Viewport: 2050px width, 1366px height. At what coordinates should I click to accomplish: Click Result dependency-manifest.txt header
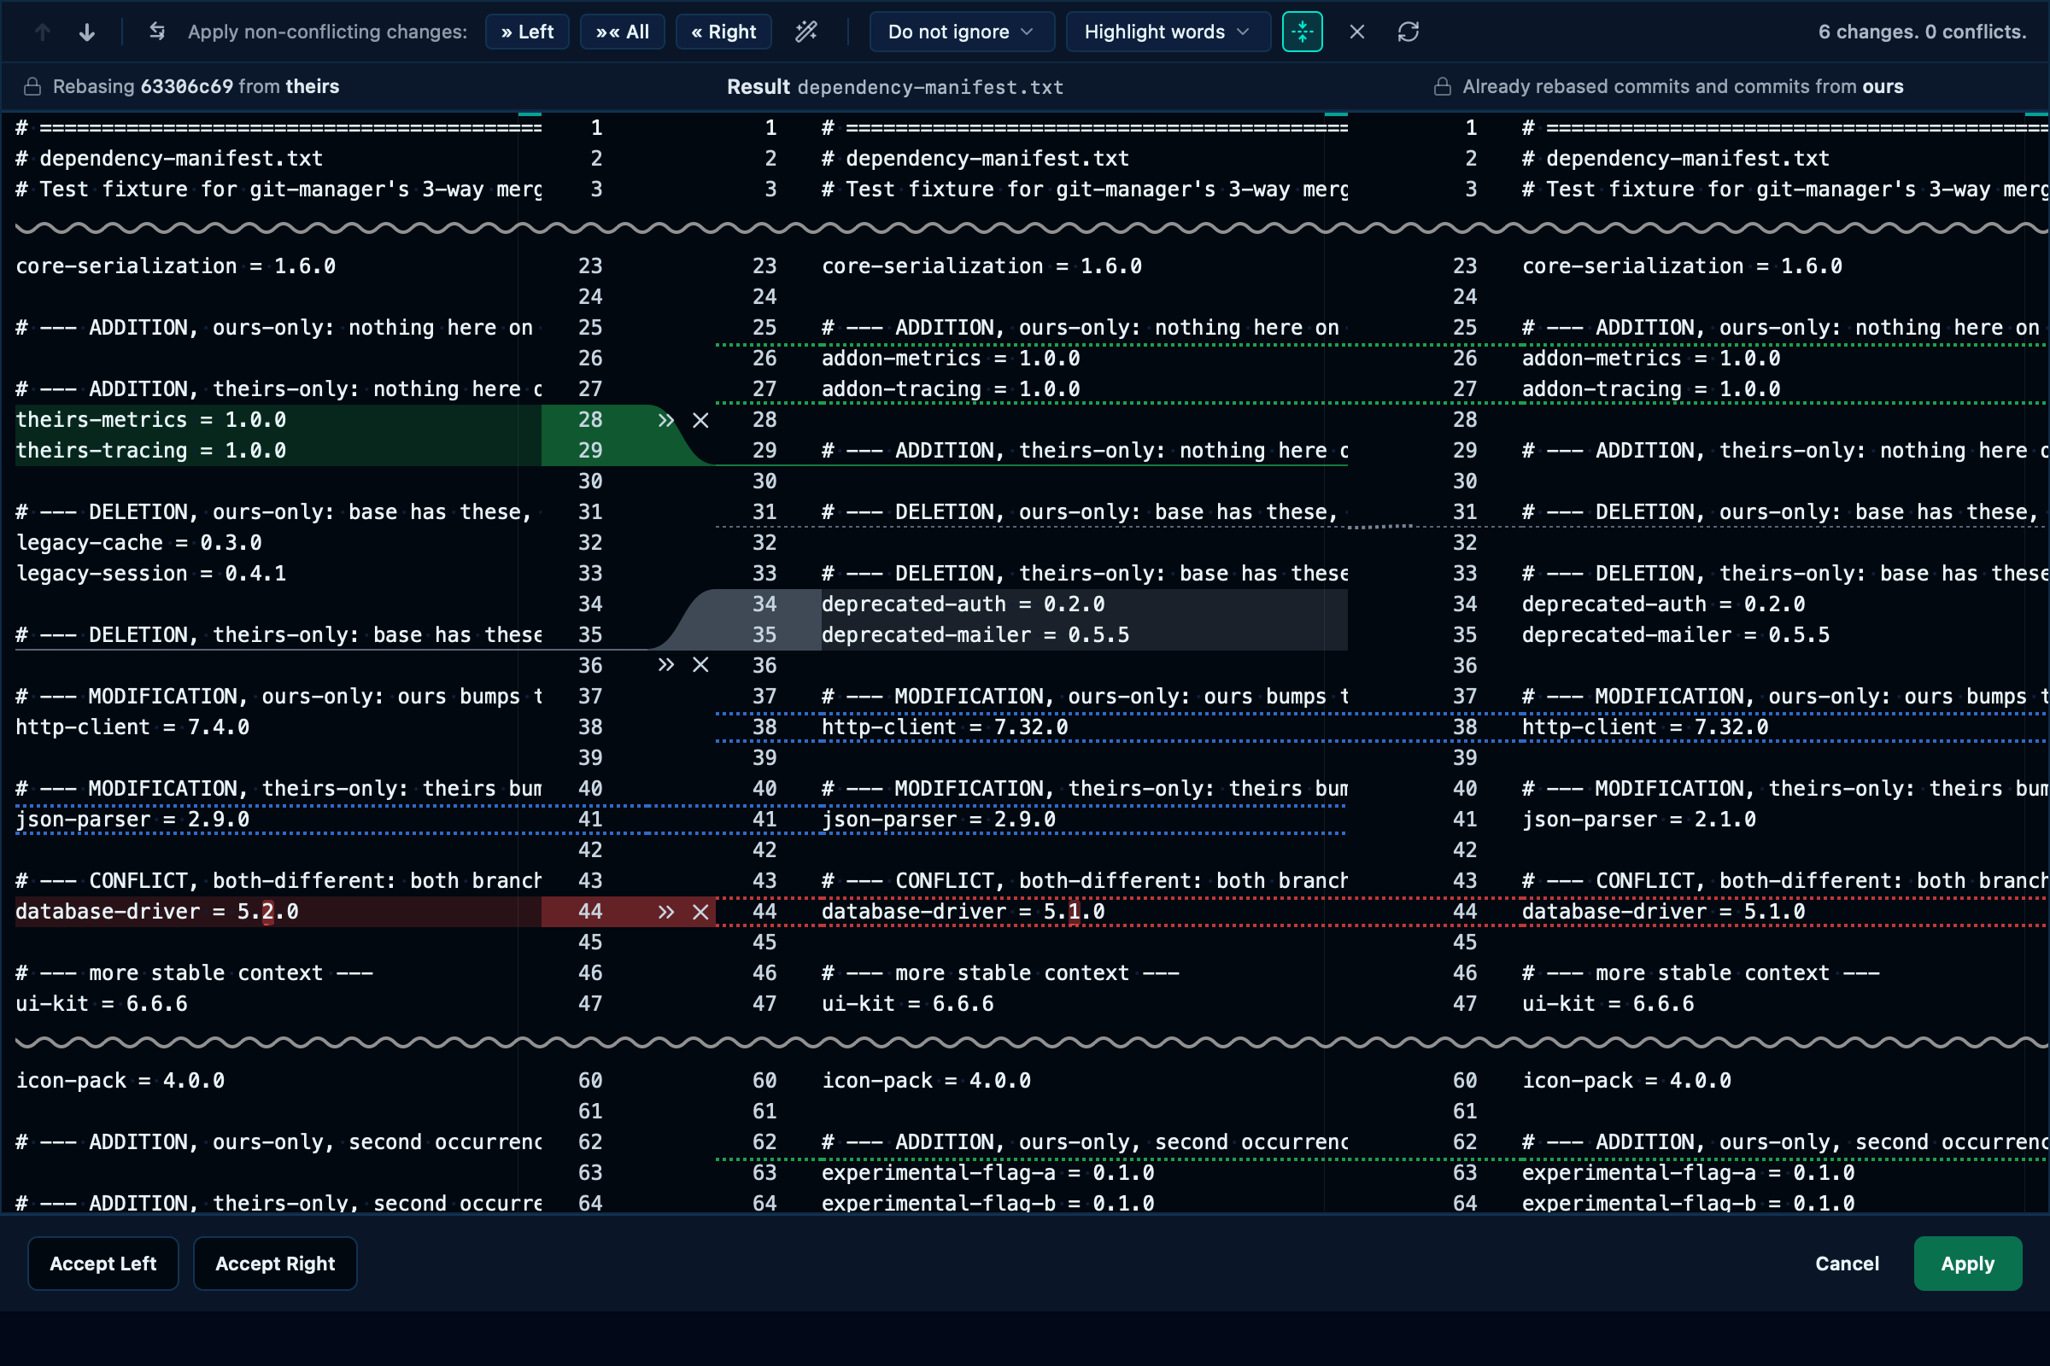(x=895, y=87)
